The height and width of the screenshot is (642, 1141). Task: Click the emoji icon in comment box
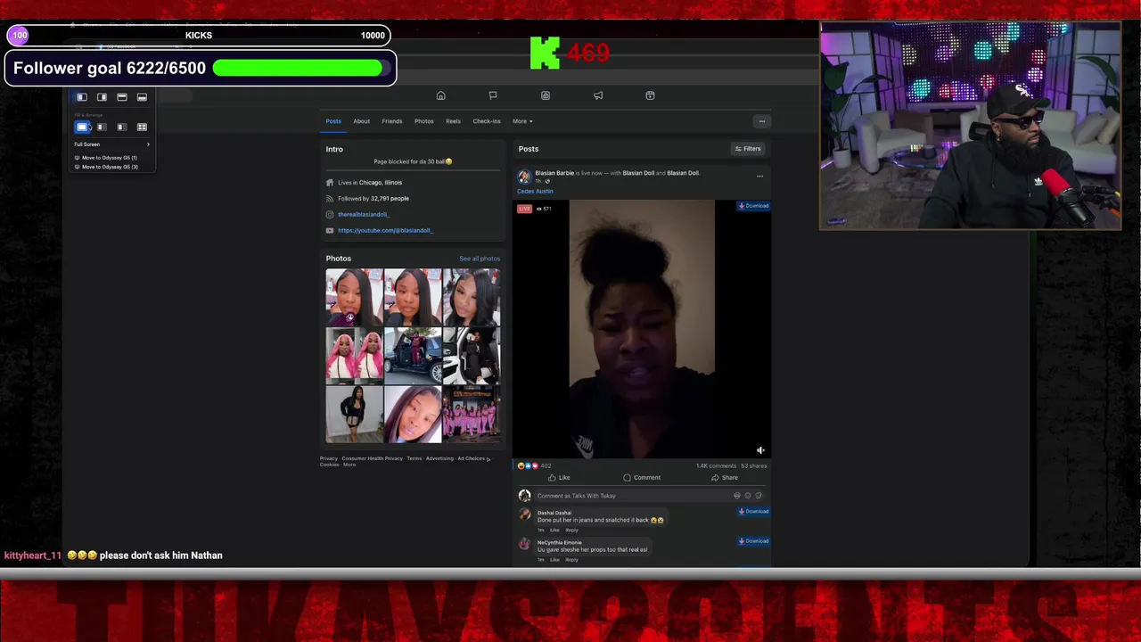748,496
